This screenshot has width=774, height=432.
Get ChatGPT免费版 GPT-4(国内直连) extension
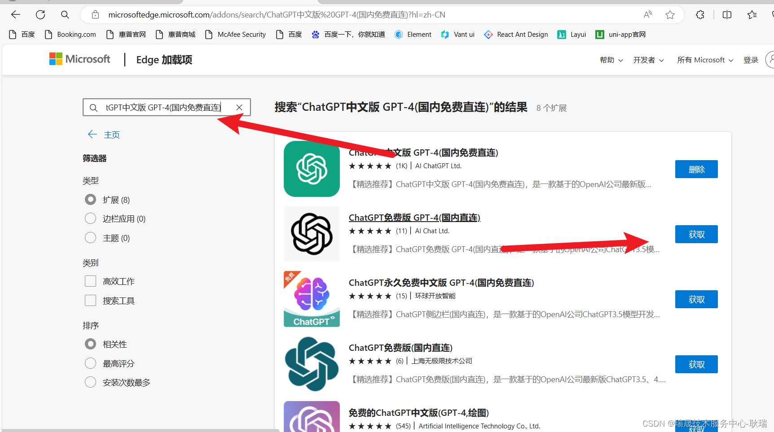[696, 234]
